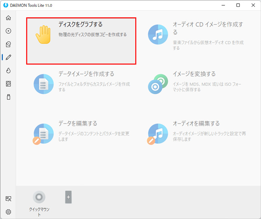261x219 pixels.
Task: Click the yellow hand Grab Disc icon
Action: click(x=43, y=35)
